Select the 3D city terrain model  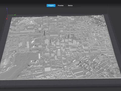click(60, 47)
